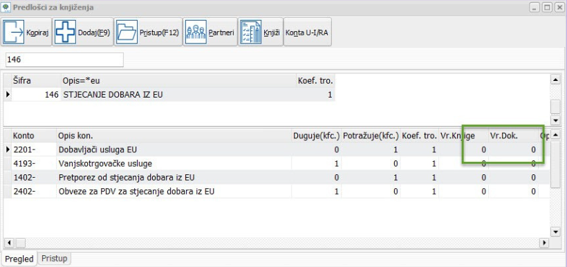567x267 pixels.
Task: Click the Opis kon. column header
Action: tap(174, 136)
